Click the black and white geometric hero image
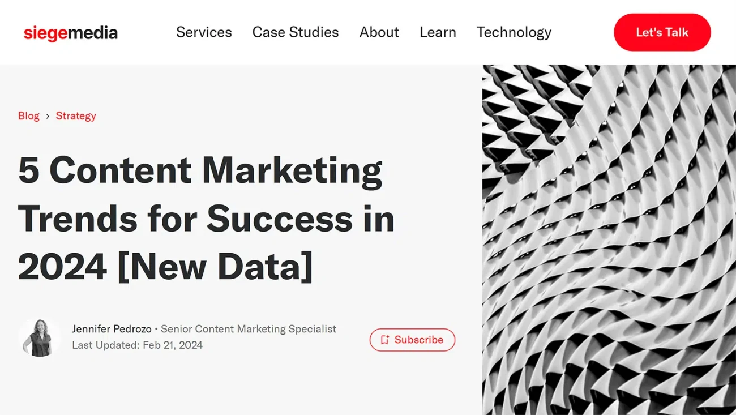 coord(609,239)
